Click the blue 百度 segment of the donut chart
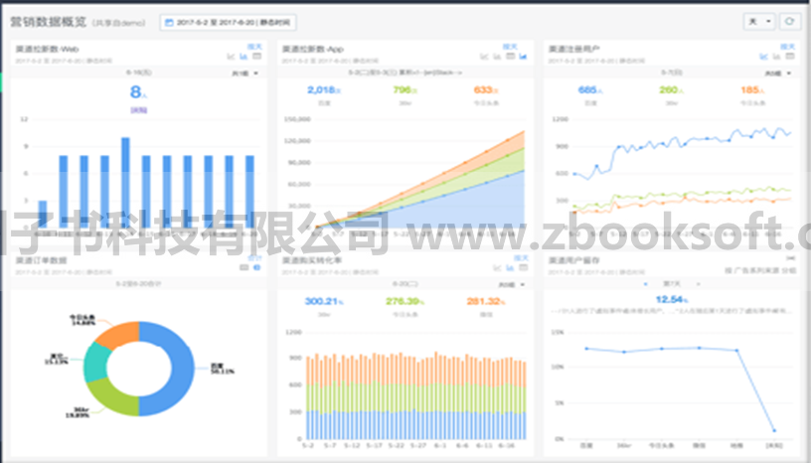 tap(182, 369)
